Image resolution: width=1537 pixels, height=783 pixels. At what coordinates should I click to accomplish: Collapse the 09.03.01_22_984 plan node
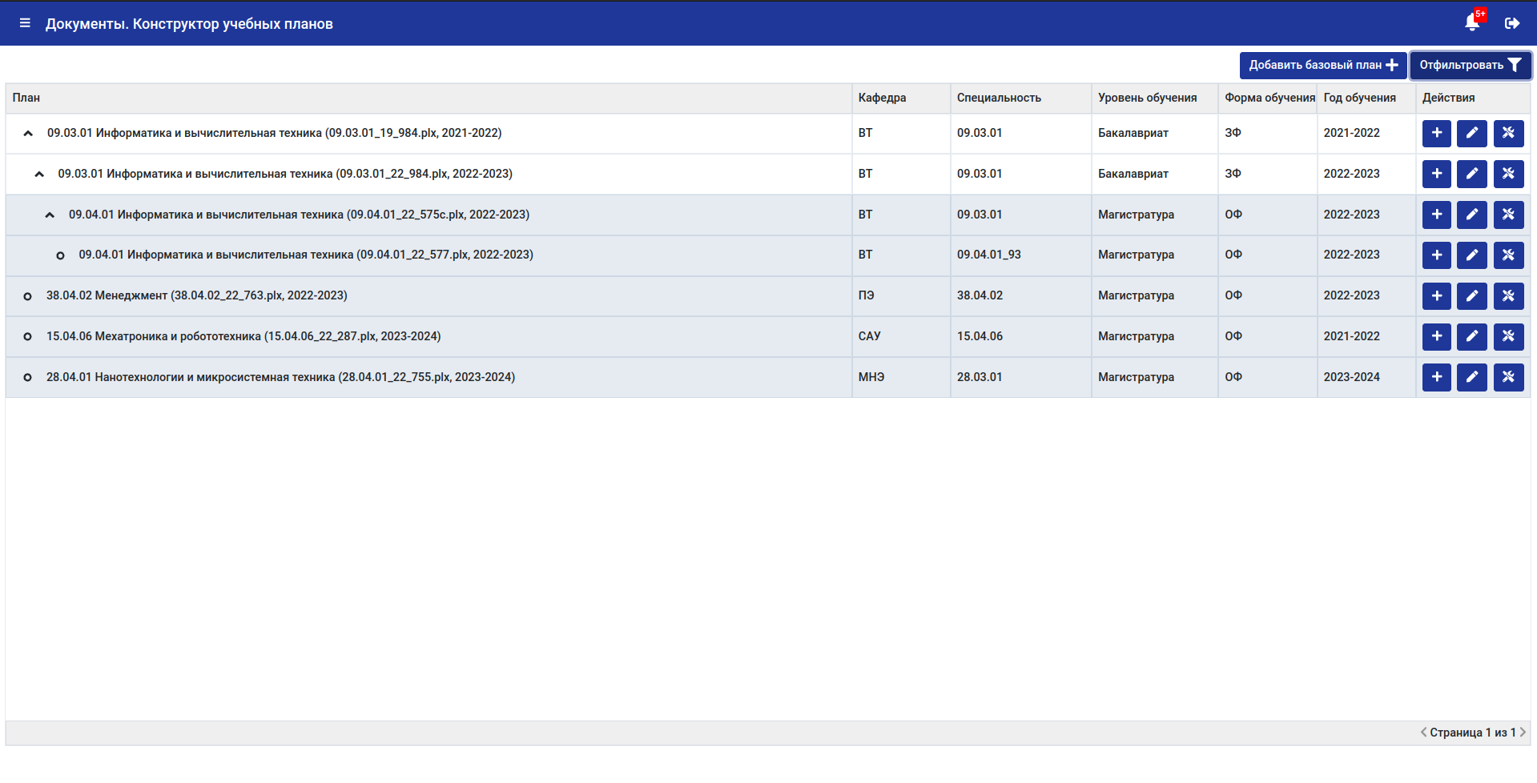pyautogui.click(x=39, y=175)
